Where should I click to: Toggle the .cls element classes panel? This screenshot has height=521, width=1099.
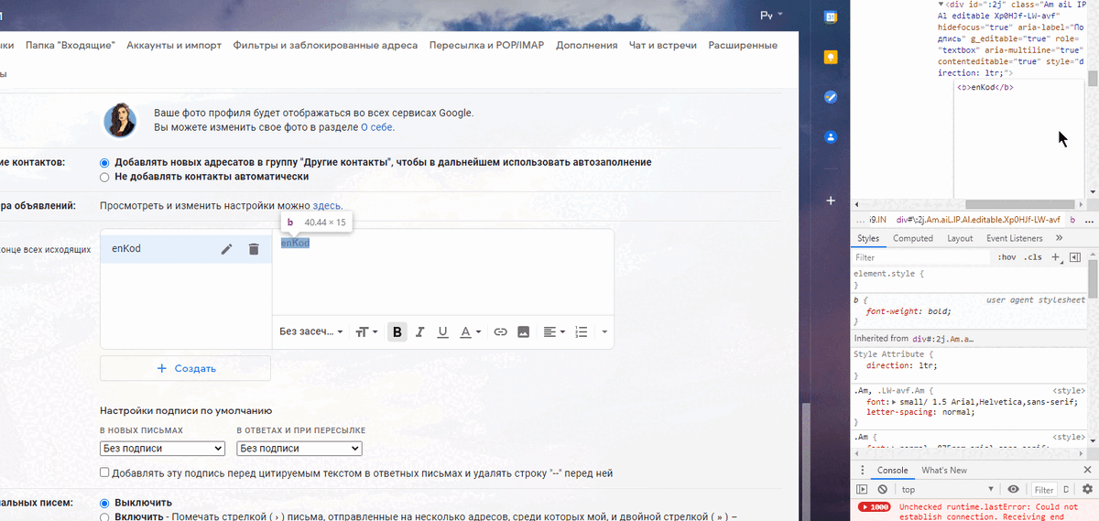click(1033, 257)
